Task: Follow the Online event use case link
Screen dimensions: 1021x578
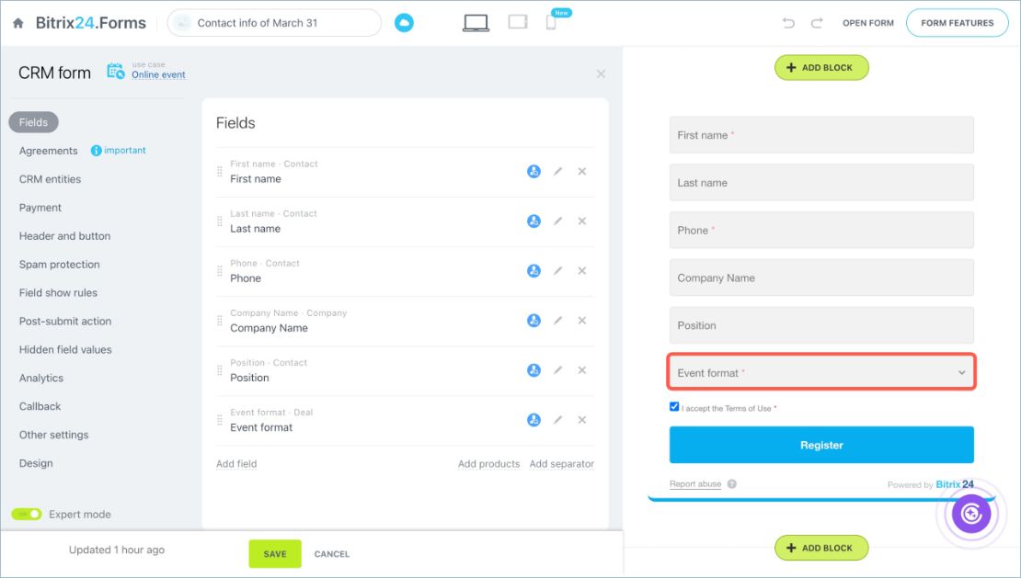Action: 158,74
